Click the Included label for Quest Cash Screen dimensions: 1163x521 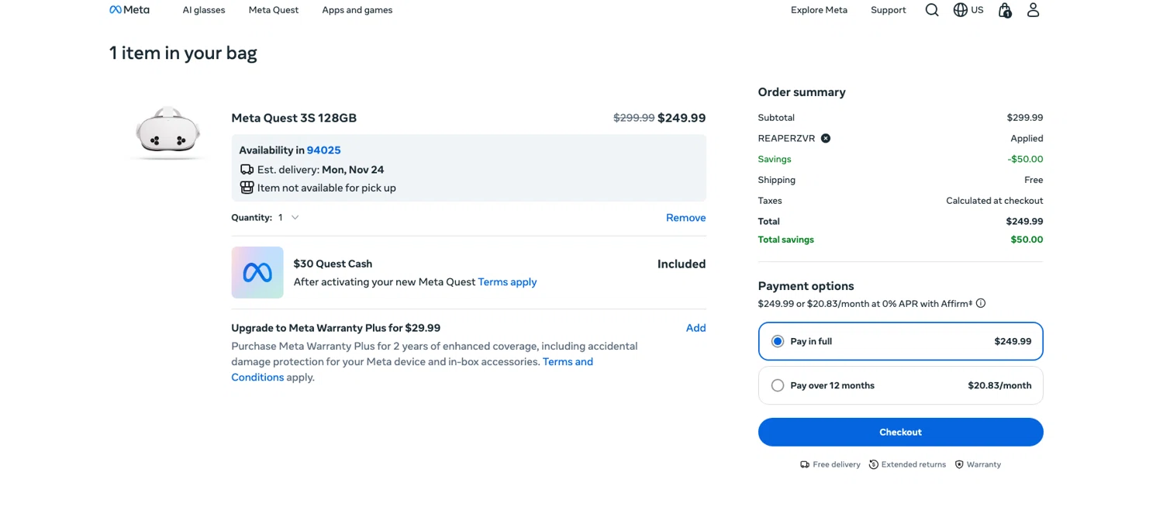682,264
